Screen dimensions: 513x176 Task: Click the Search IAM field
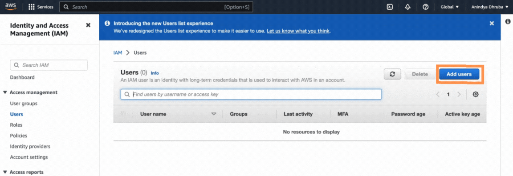click(x=49, y=65)
